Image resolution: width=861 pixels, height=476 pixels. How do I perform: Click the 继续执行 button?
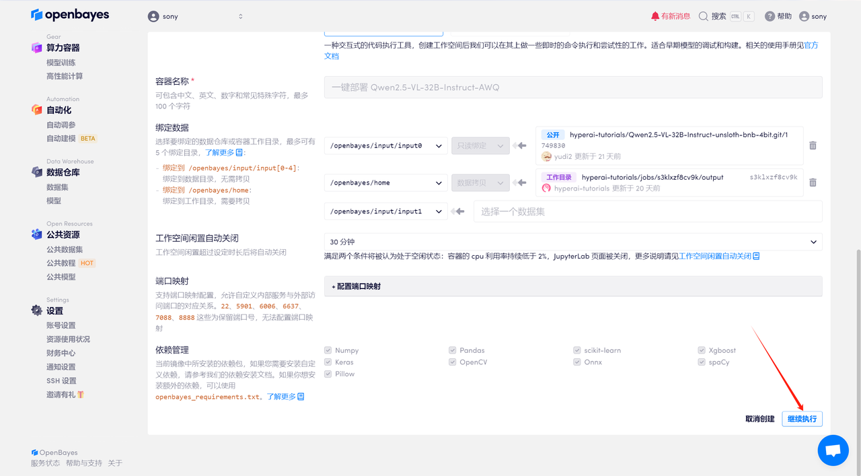[802, 419]
